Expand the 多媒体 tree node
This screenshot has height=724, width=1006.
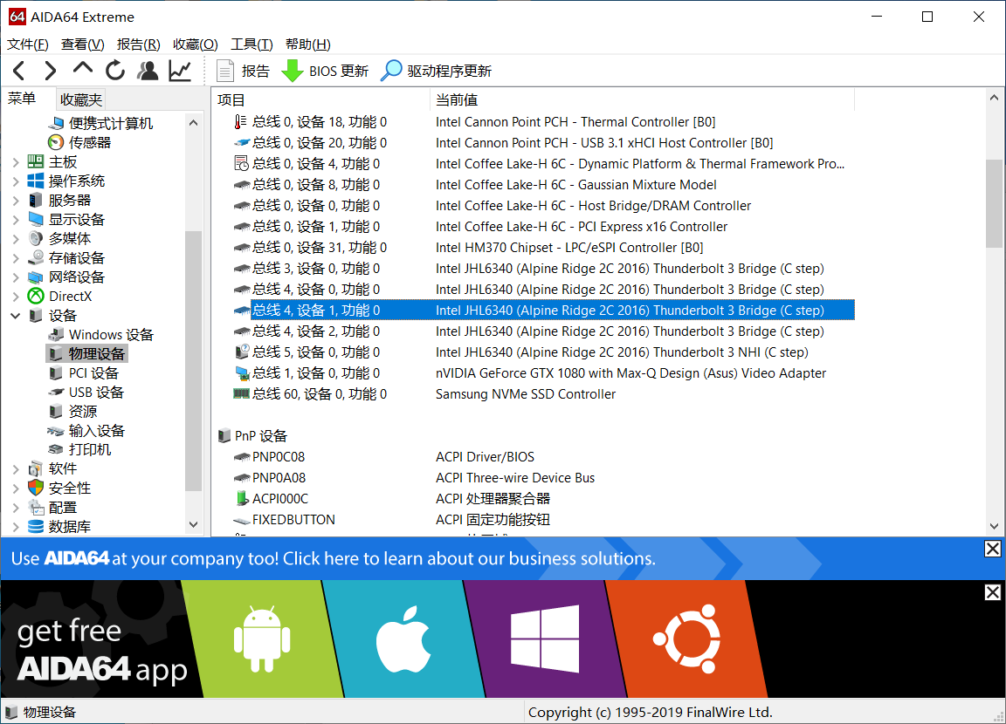16,239
